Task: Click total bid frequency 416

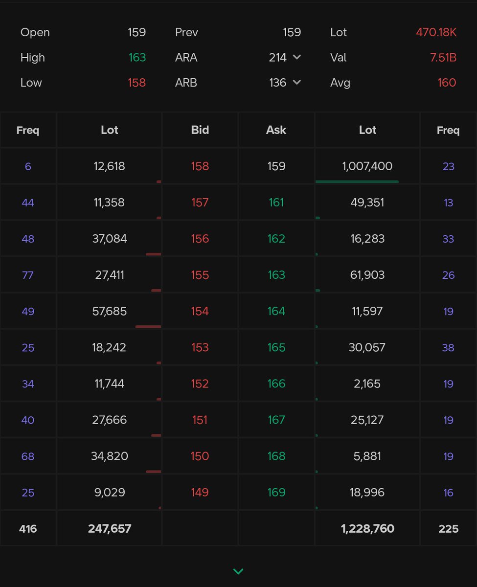Action: (x=28, y=528)
